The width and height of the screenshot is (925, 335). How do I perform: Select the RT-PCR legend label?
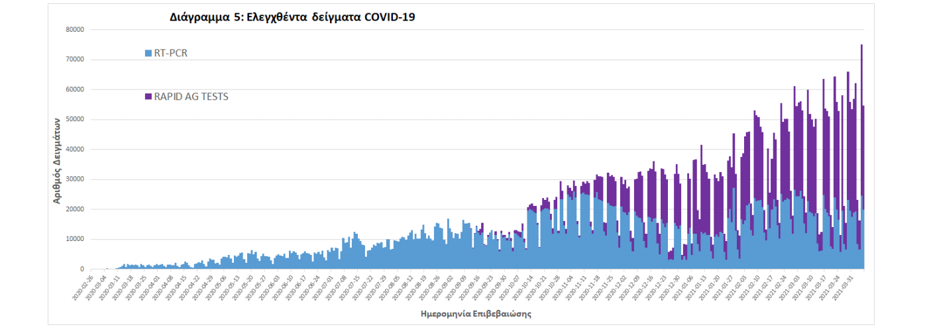click(x=170, y=53)
